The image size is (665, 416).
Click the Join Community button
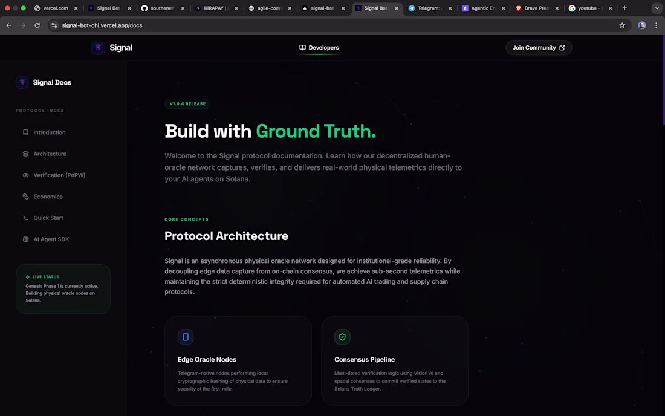click(539, 48)
